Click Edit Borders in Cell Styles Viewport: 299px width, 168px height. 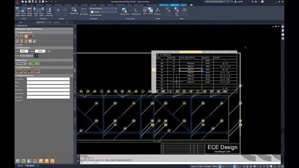point(96,15)
